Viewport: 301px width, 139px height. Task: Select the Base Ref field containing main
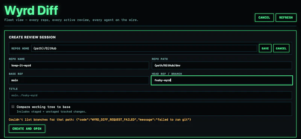[x=79, y=80]
